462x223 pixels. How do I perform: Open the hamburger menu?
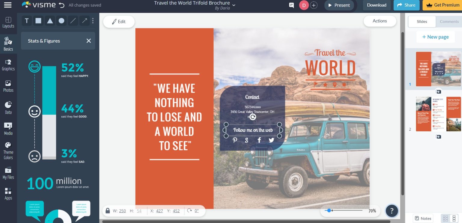(8, 5)
